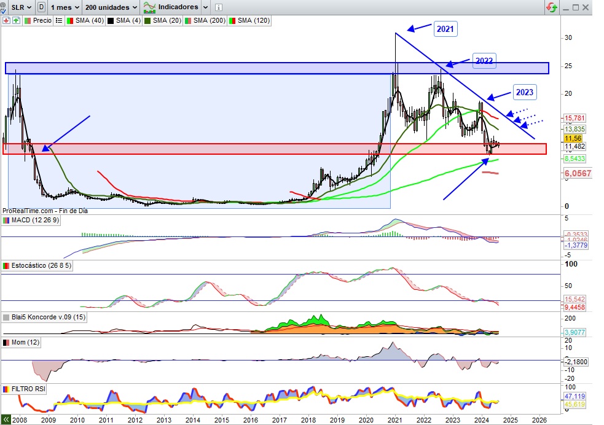Open the Estocástico (26 8 5) panel label

point(37,265)
